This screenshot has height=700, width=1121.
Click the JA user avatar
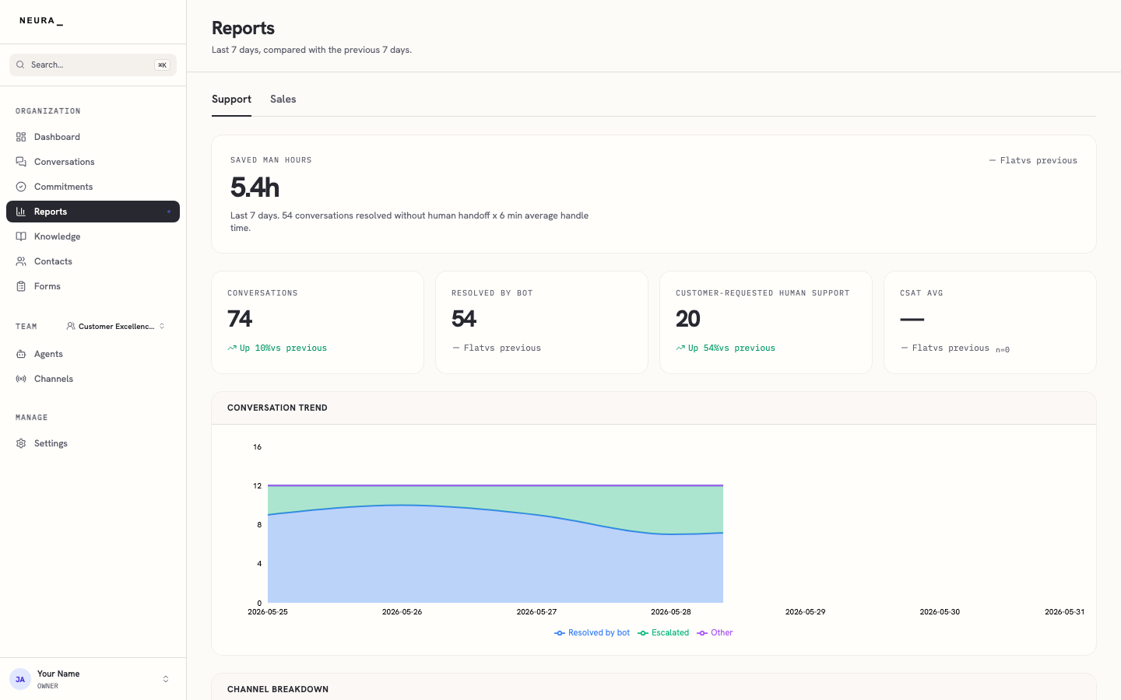(20, 679)
